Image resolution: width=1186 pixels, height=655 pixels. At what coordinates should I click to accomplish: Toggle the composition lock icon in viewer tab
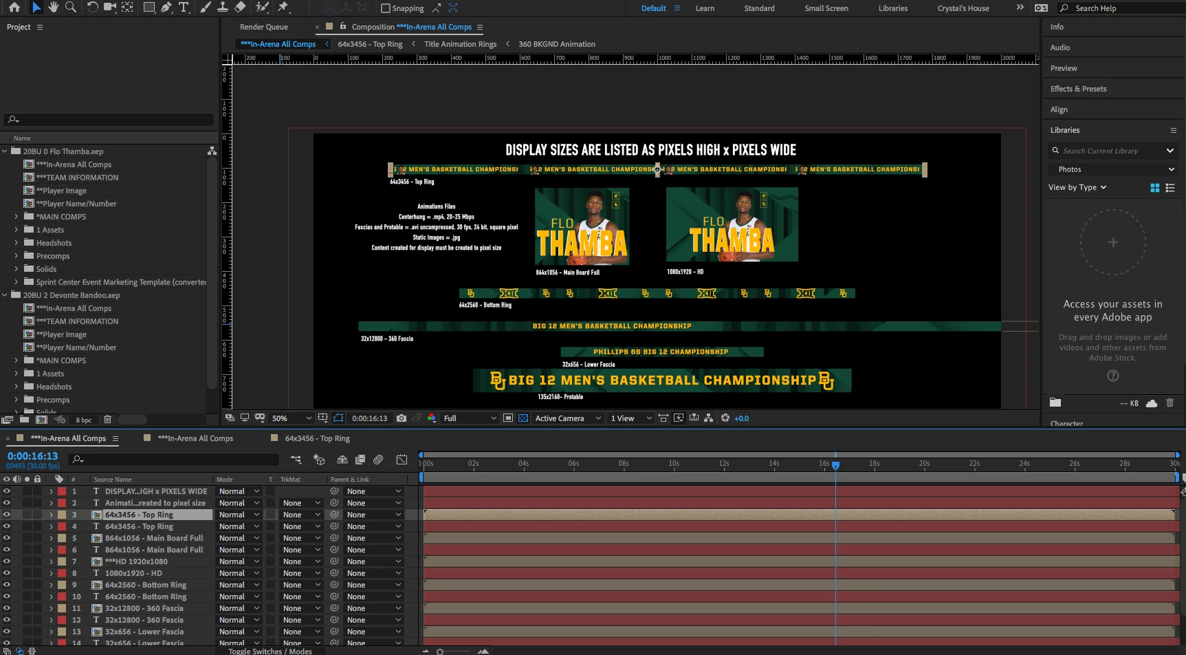(x=343, y=26)
